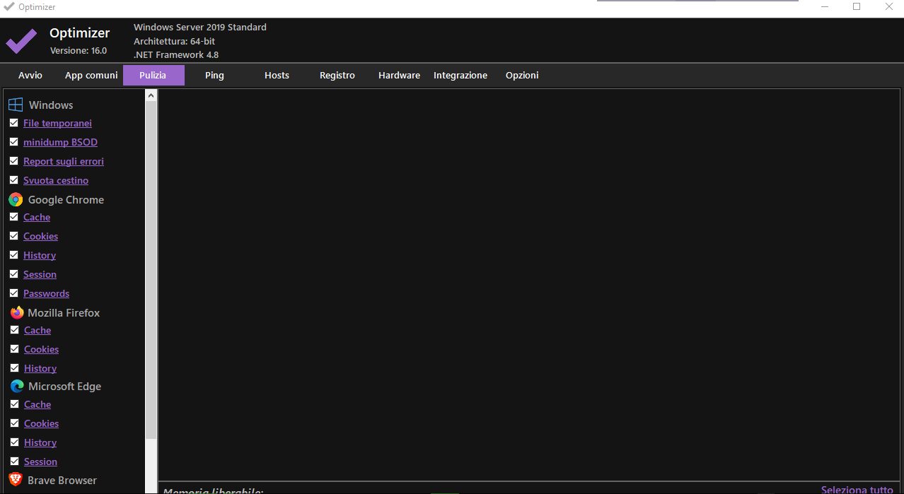Image resolution: width=904 pixels, height=494 pixels.
Task: Click History link under Google Chrome
Action: (40, 255)
